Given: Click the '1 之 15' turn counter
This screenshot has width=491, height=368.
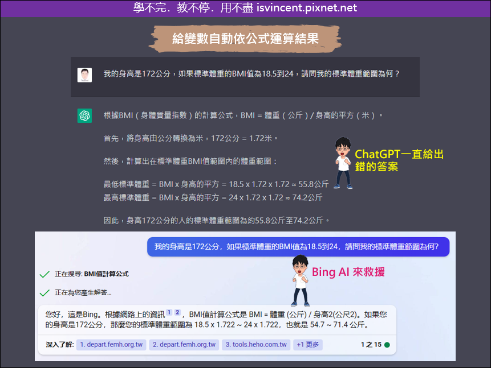Looking at the screenshot, I should [x=371, y=345].
